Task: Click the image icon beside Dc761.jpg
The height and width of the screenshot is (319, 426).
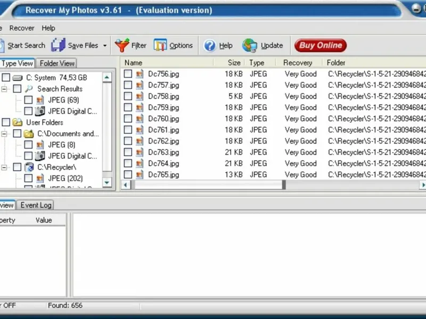Action: point(140,130)
